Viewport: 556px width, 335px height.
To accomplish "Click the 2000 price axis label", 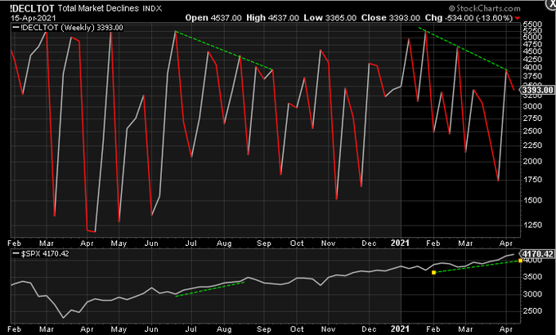I will [x=532, y=161].
